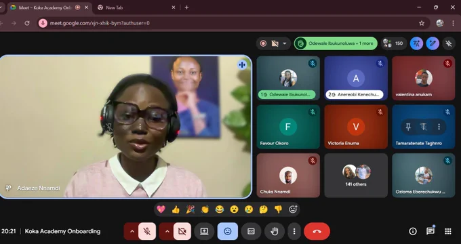Select Chuks Nnamdi's participant tile

click(288, 176)
